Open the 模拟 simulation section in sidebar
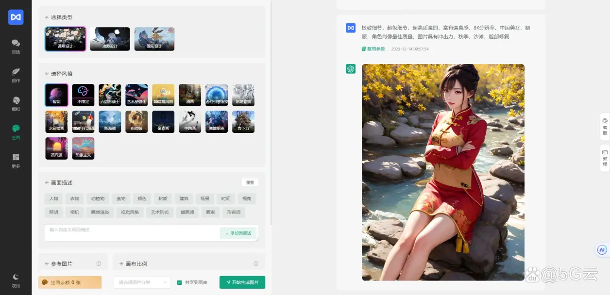Viewport: 610px width, 295px height. click(16, 103)
